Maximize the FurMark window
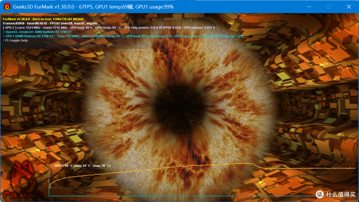 tap(328, 7)
